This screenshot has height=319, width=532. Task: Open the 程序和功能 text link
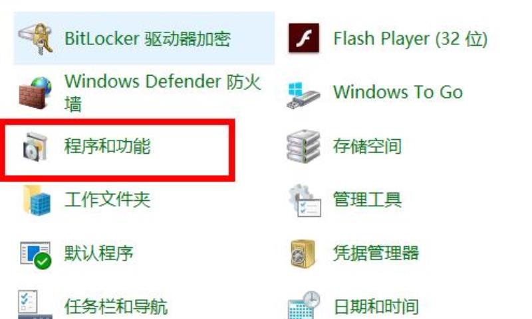pos(107,147)
